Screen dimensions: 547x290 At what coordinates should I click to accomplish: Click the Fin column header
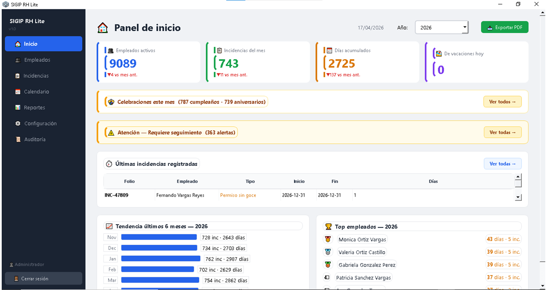(335, 181)
